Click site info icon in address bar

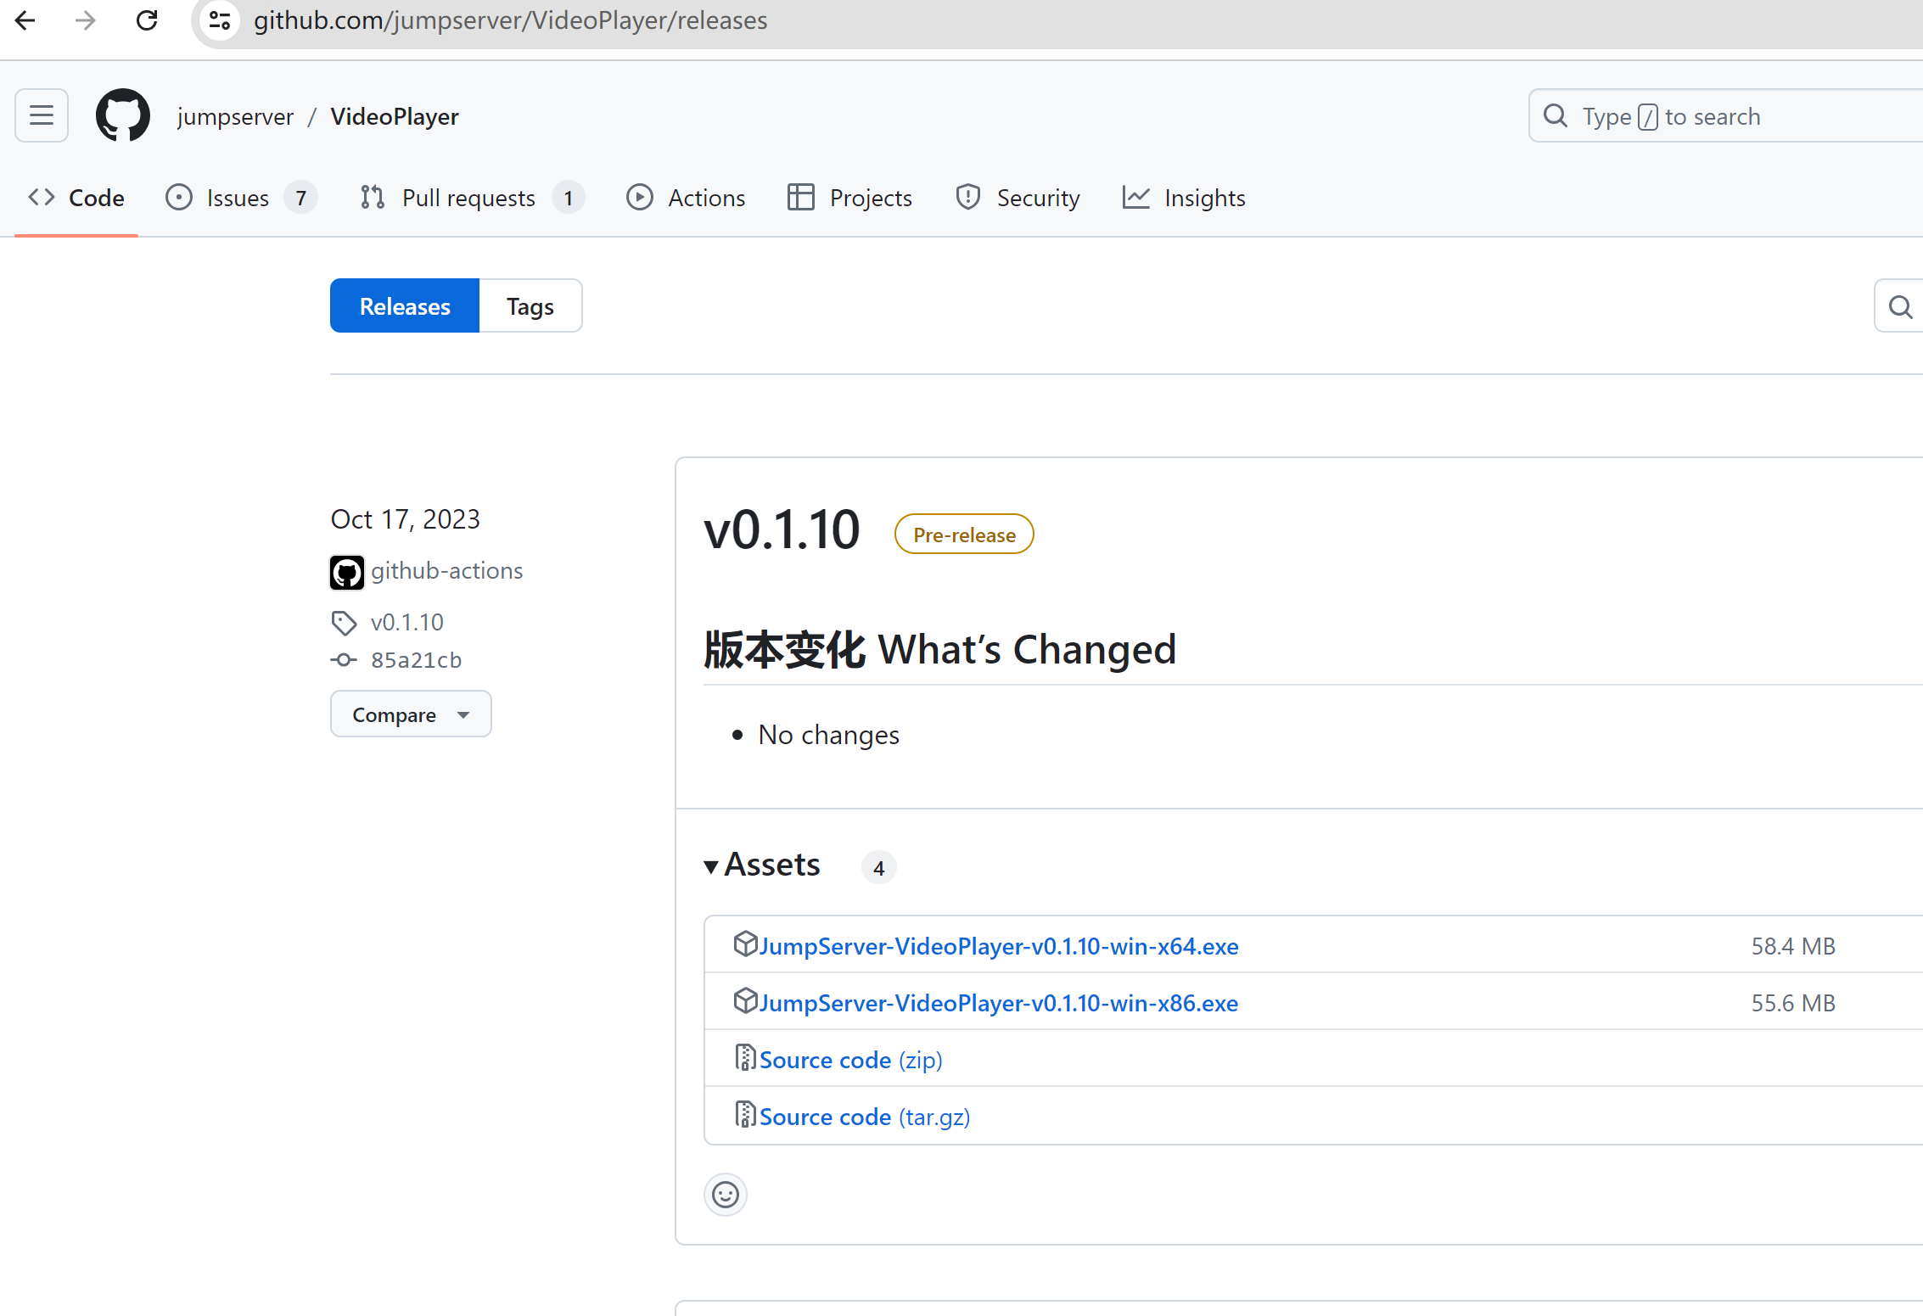(x=220, y=20)
